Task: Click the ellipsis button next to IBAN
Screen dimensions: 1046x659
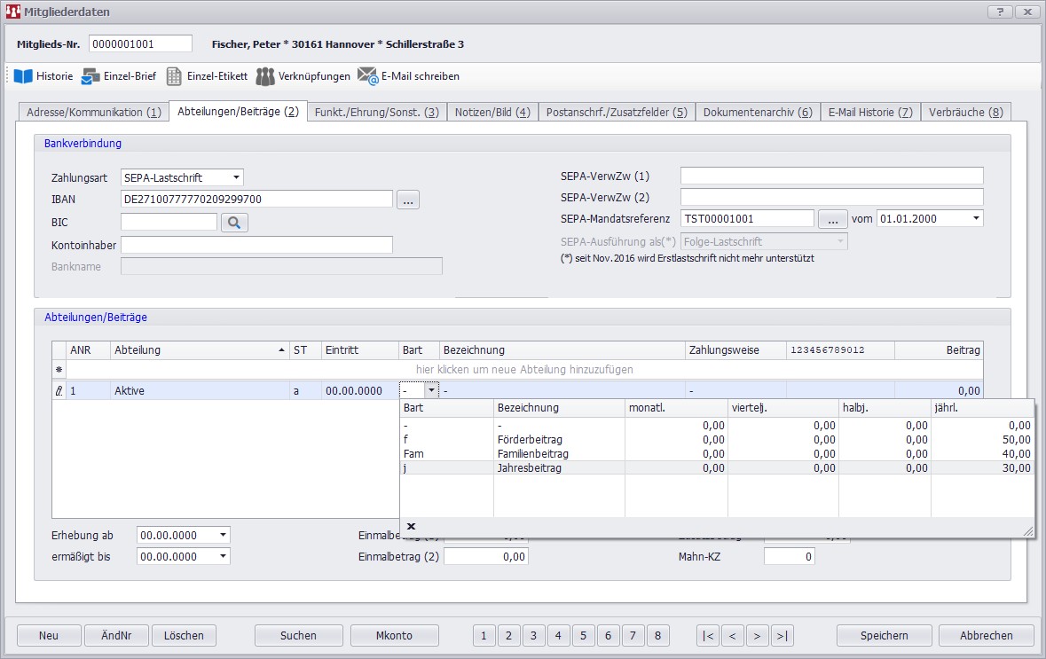Action: (x=408, y=200)
